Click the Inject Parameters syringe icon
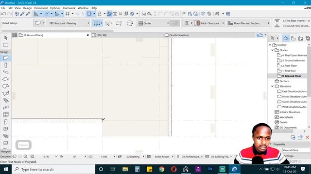Viewport: 311px width, 174px height. click(x=28, y=14)
